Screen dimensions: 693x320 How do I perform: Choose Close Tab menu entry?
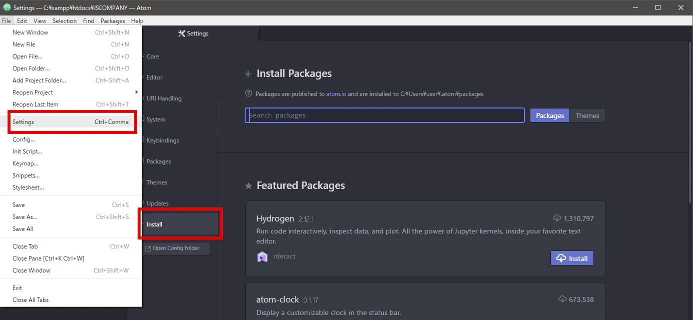(x=71, y=246)
